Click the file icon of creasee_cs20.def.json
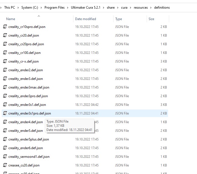The height and width of the screenshot is (174, 197). click(5, 165)
